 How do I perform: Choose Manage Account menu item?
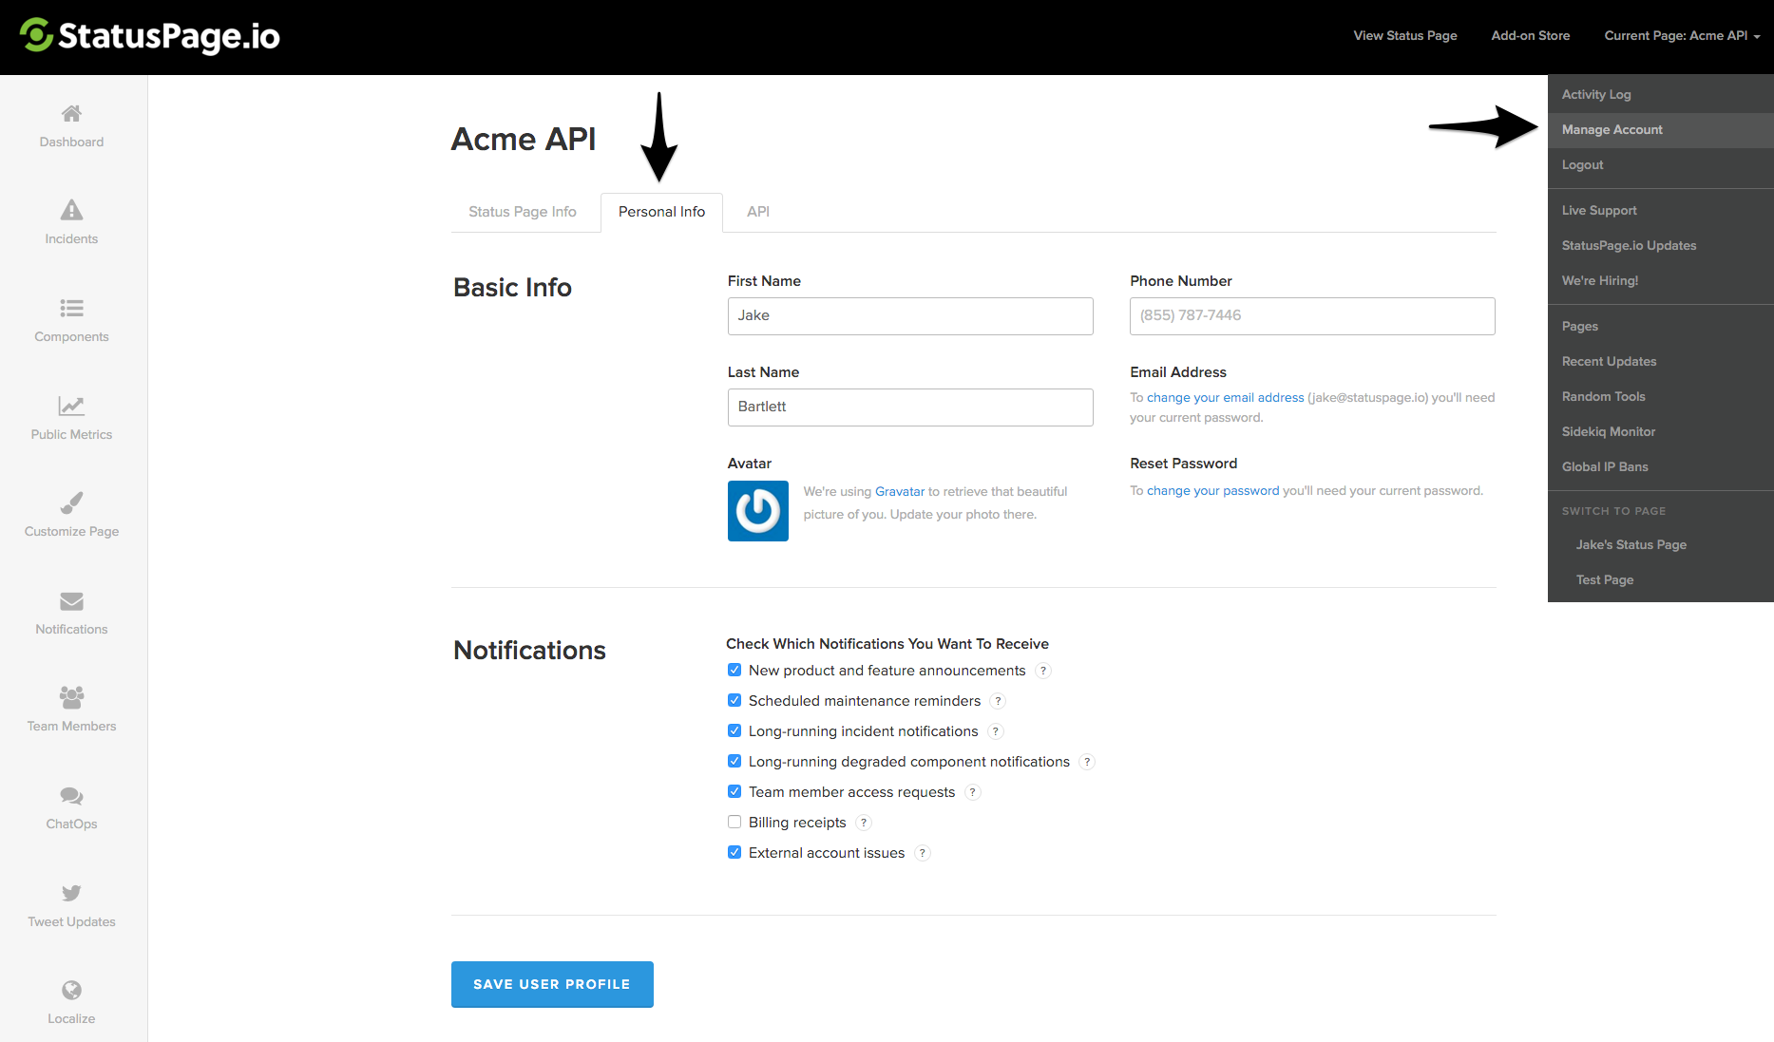point(1661,129)
